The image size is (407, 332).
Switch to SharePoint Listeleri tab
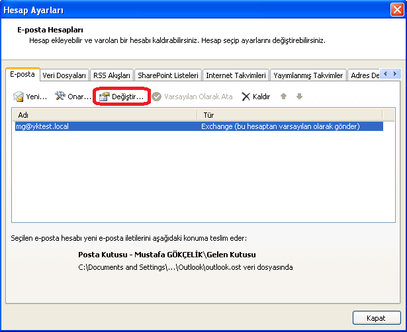coord(167,75)
